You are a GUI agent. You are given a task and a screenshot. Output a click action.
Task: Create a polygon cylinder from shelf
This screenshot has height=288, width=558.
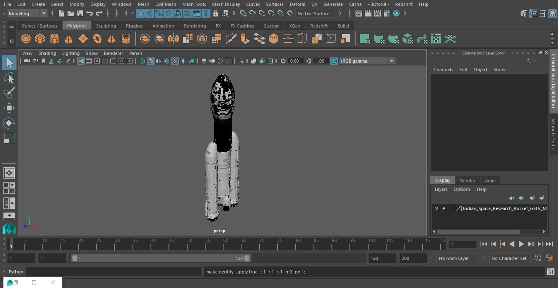[54, 39]
